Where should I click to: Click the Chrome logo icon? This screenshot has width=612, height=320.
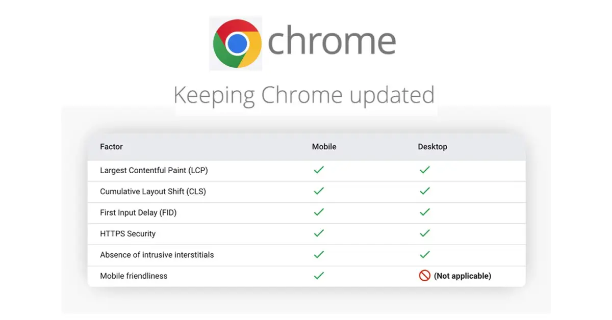point(237,43)
